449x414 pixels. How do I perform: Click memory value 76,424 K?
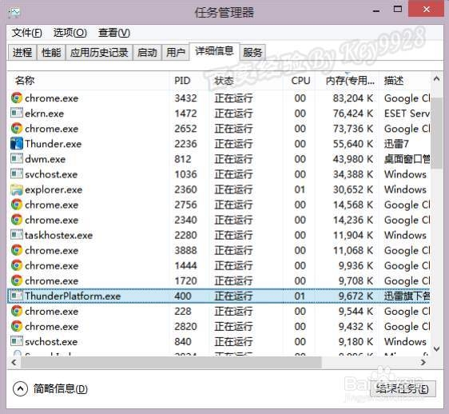353,113
